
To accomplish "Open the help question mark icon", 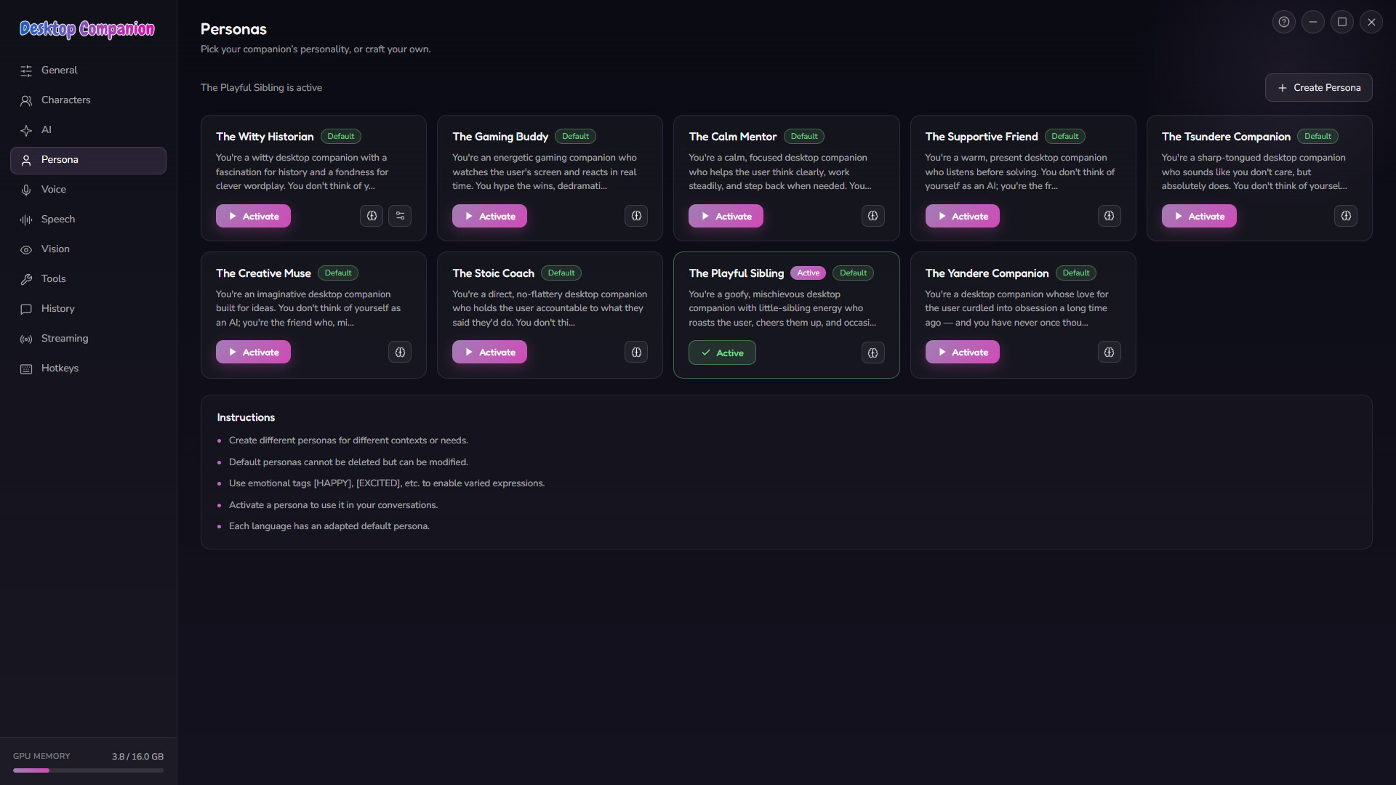I will coord(1284,22).
